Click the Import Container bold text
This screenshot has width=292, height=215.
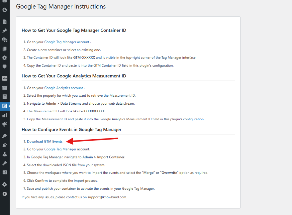pos(111,157)
